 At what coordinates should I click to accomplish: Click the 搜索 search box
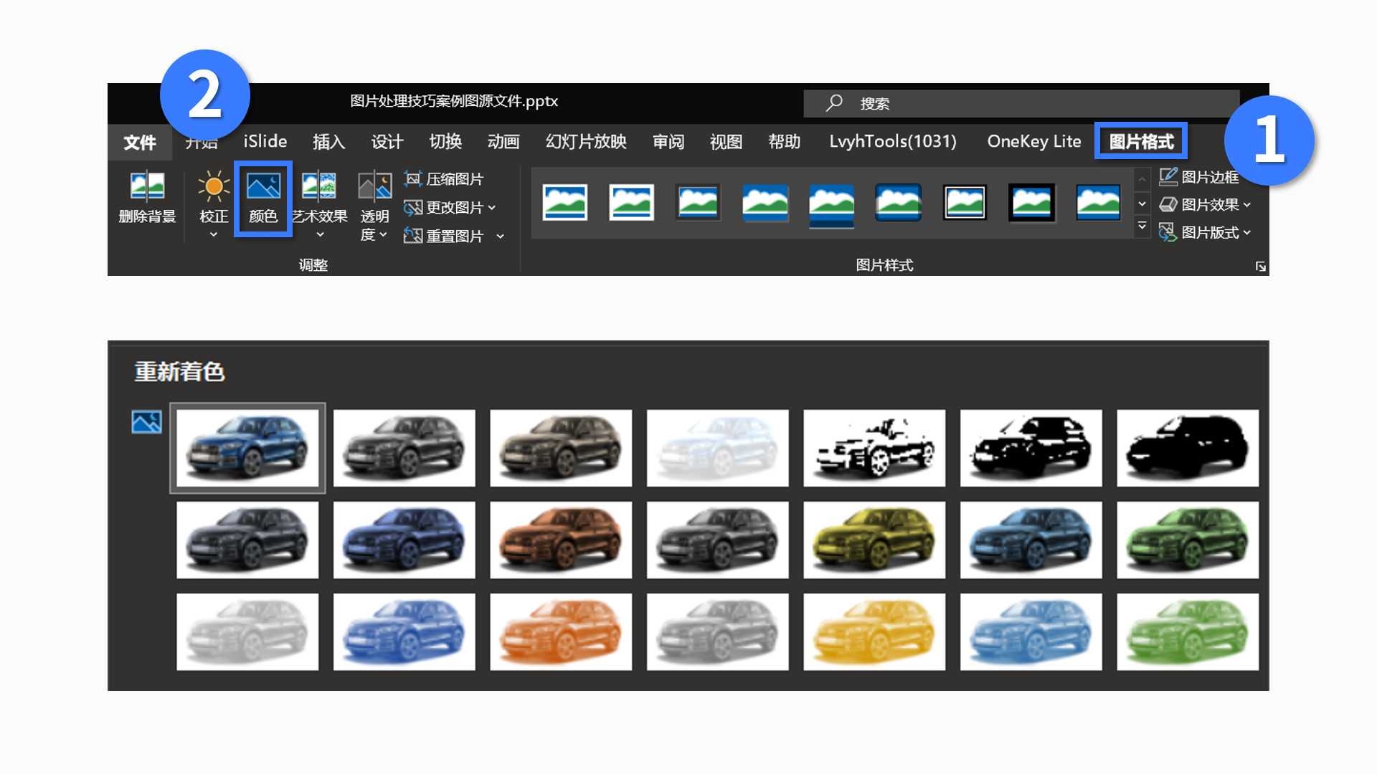[1021, 103]
